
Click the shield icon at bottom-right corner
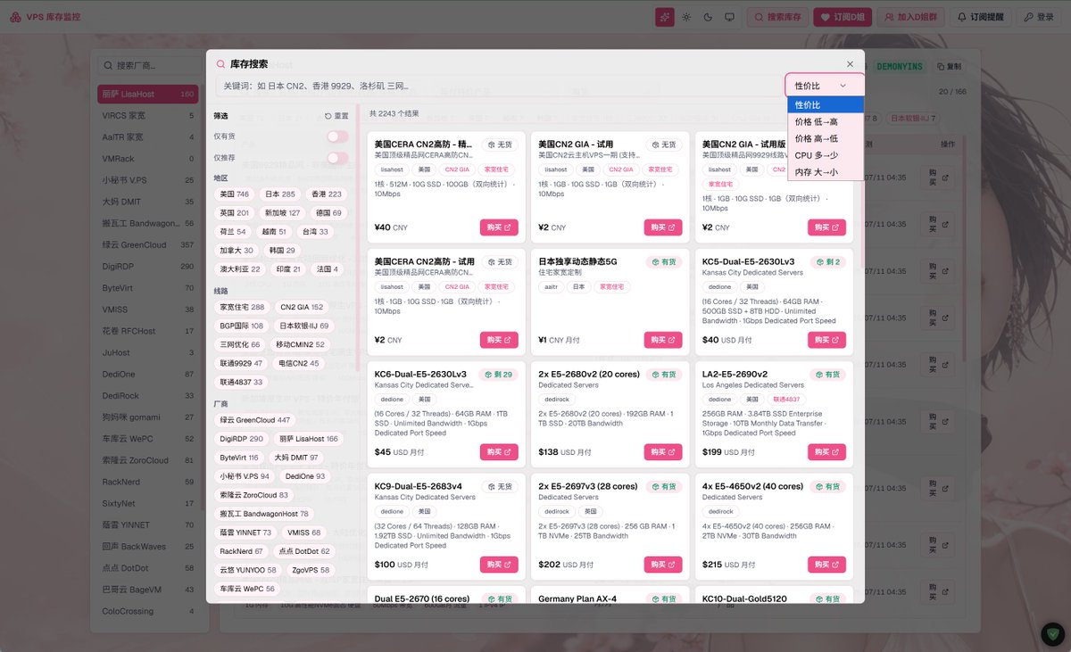(x=1053, y=634)
